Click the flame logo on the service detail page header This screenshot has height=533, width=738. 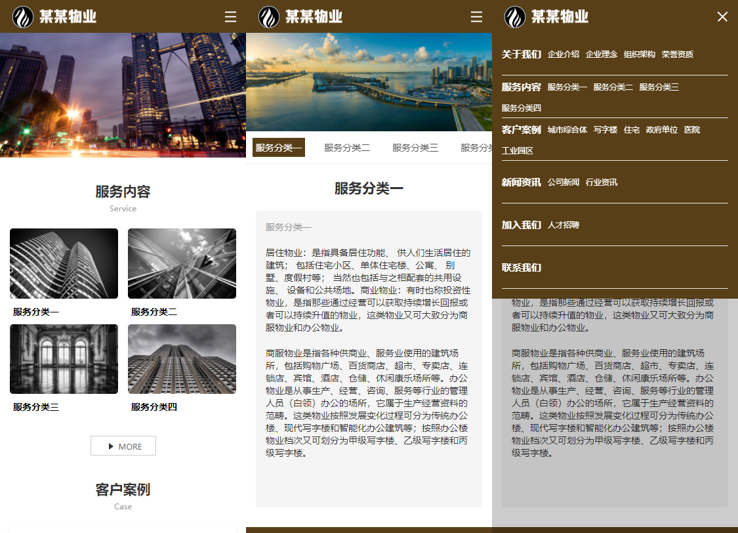[x=269, y=17]
